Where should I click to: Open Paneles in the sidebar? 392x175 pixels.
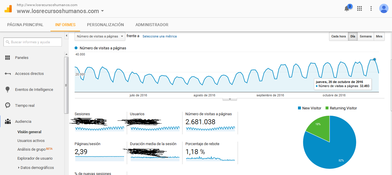click(x=22, y=57)
